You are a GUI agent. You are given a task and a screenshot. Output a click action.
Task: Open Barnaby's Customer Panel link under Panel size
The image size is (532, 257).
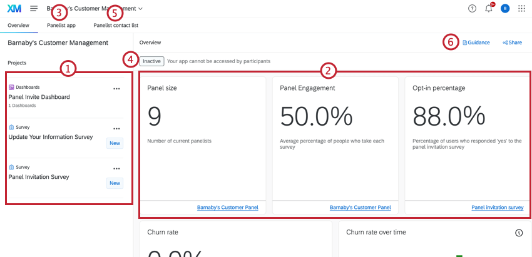[x=227, y=208]
